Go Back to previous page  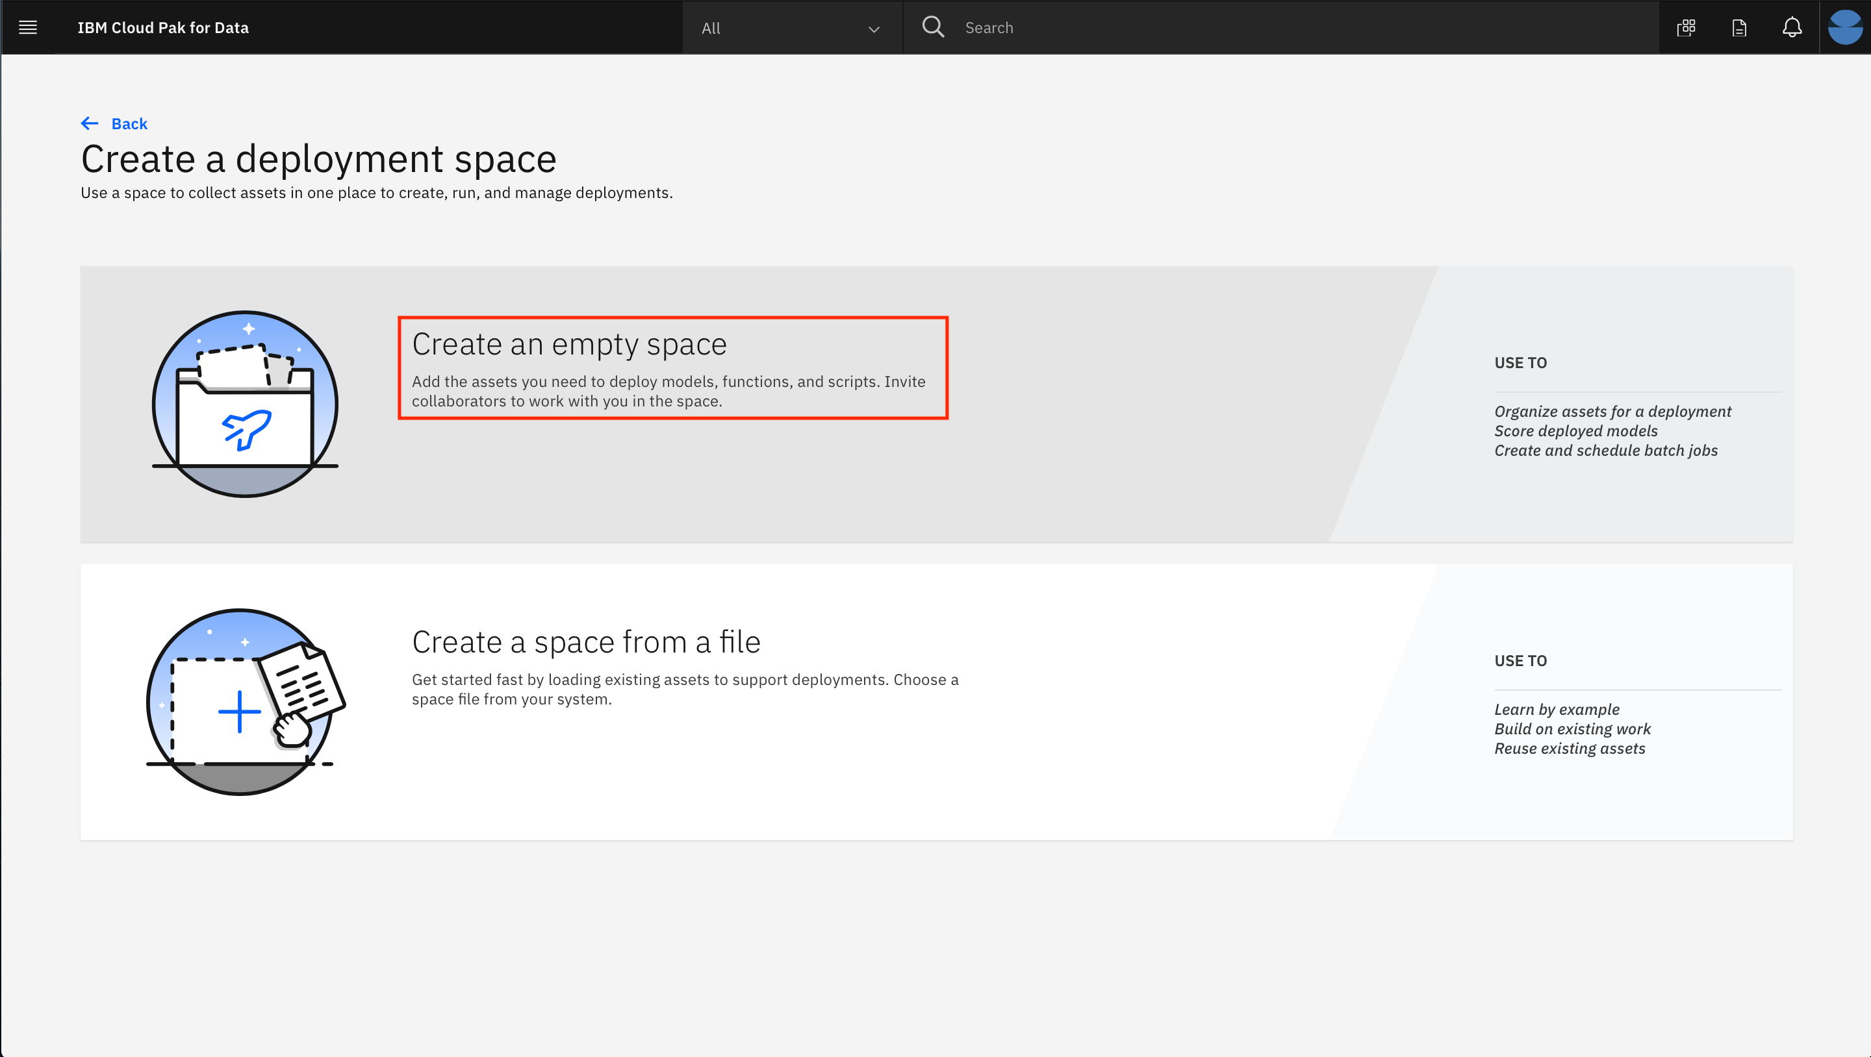click(x=129, y=123)
